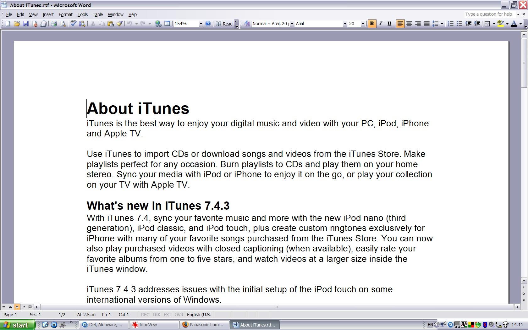Click the Cut scissors icon

coord(93,24)
